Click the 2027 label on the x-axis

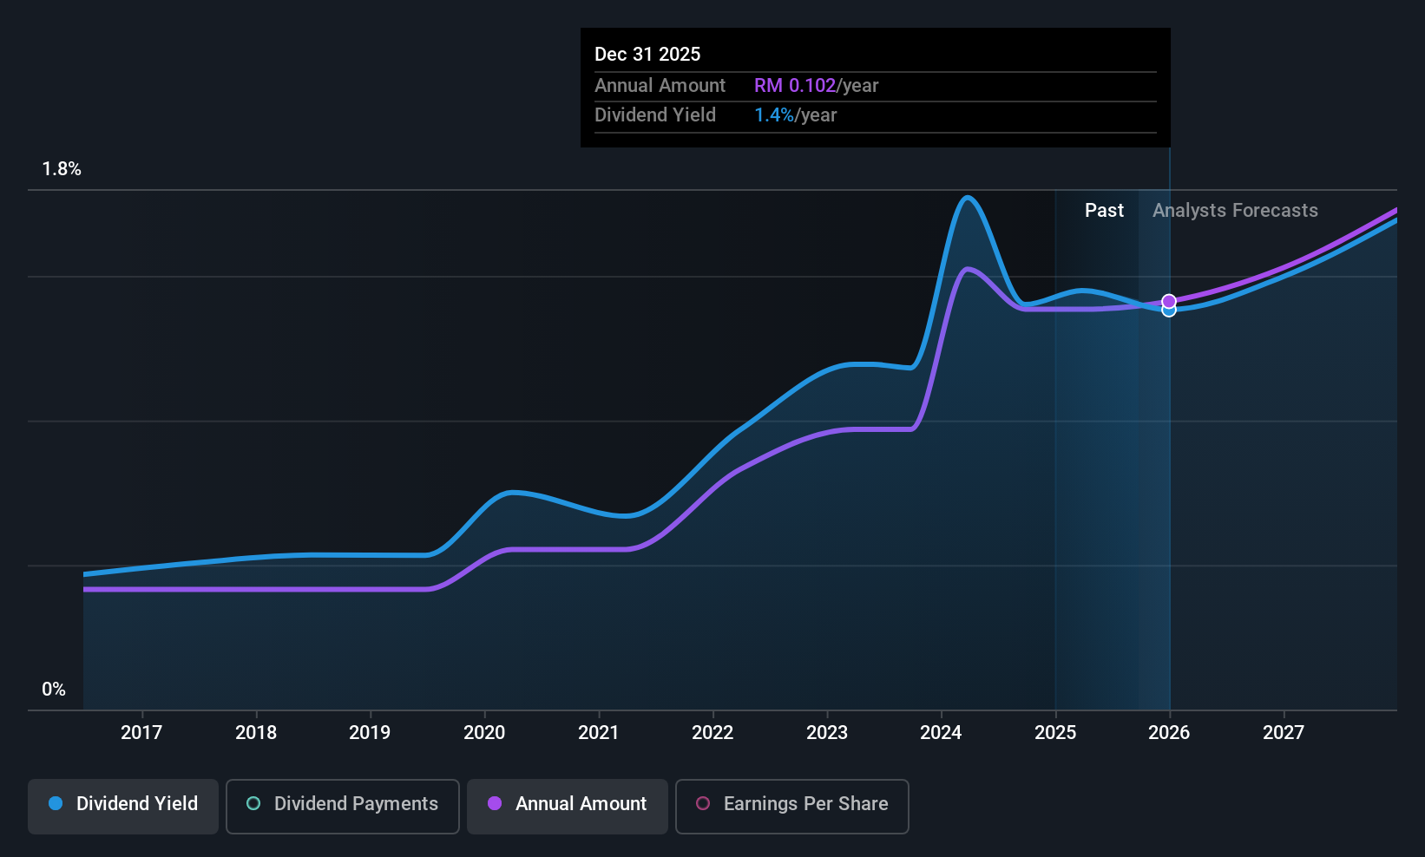1284,732
